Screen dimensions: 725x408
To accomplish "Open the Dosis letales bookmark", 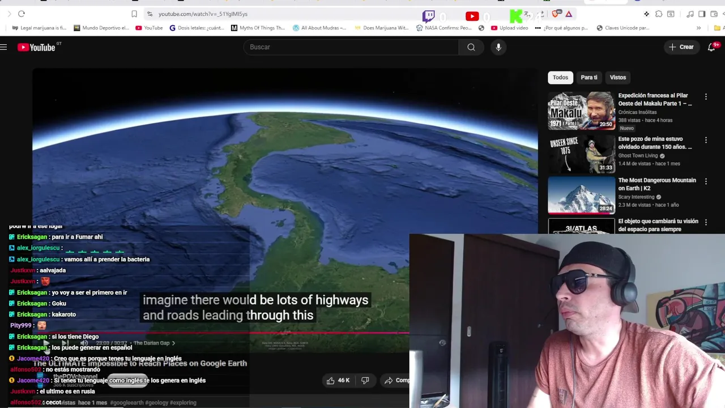I will [x=197, y=28].
